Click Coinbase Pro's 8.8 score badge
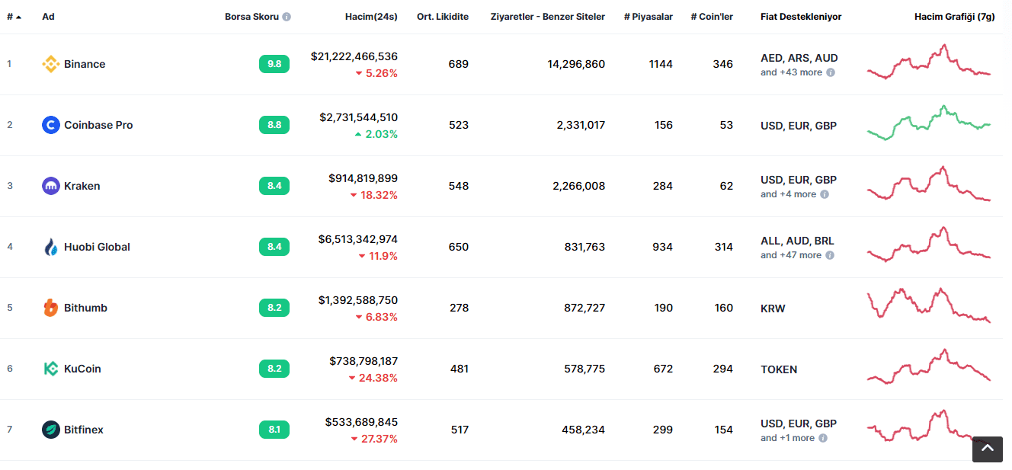This screenshot has height=470, width=1012. 274,125
